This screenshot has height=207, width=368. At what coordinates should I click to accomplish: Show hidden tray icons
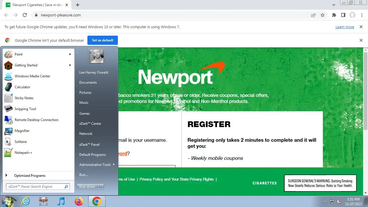[x=325, y=202]
